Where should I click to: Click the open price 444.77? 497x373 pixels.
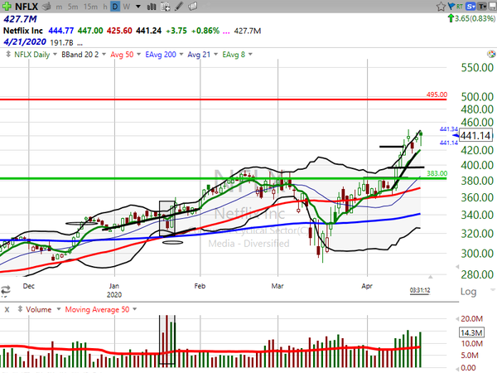(60, 31)
